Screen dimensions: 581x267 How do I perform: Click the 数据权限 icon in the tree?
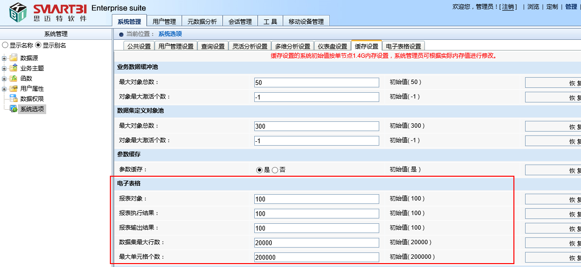coord(14,99)
